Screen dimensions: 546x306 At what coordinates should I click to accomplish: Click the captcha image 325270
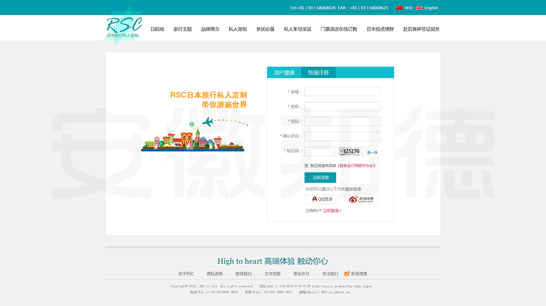tap(351, 151)
